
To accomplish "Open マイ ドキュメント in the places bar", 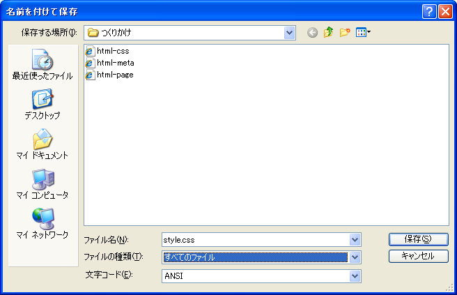I will coord(42,144).
